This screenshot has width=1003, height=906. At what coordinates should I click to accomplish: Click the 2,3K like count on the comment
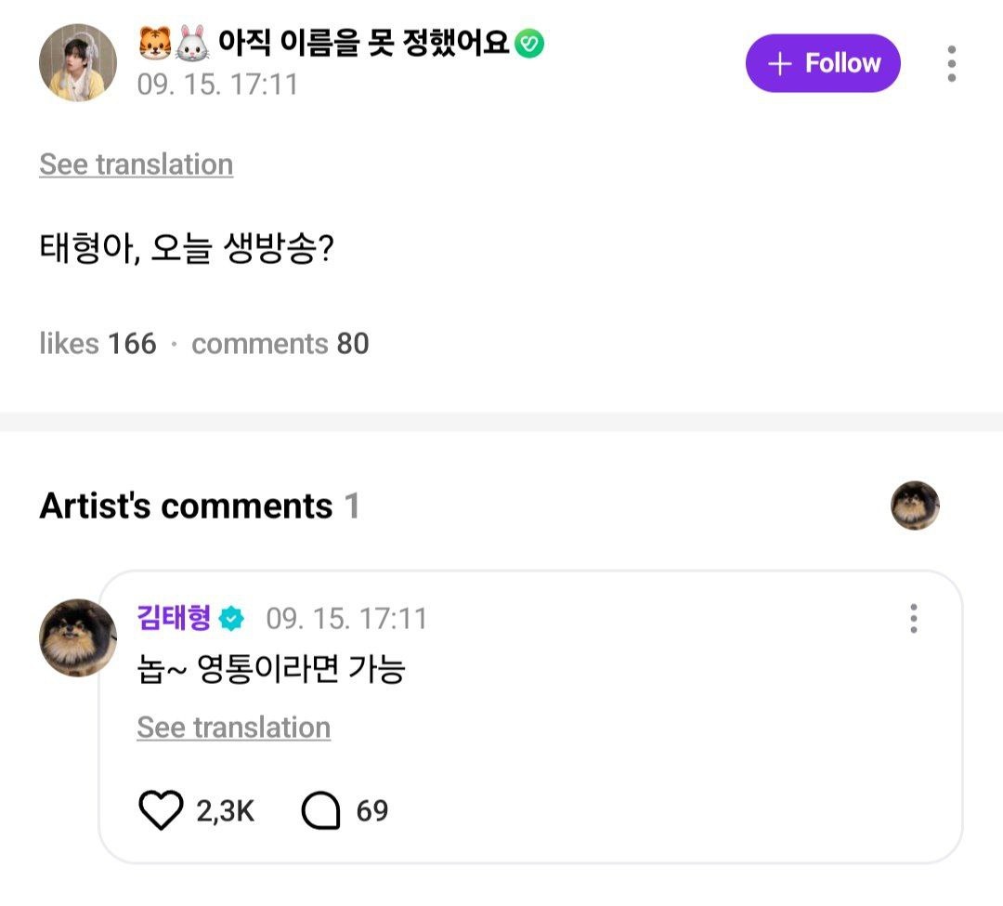point(226,810)
